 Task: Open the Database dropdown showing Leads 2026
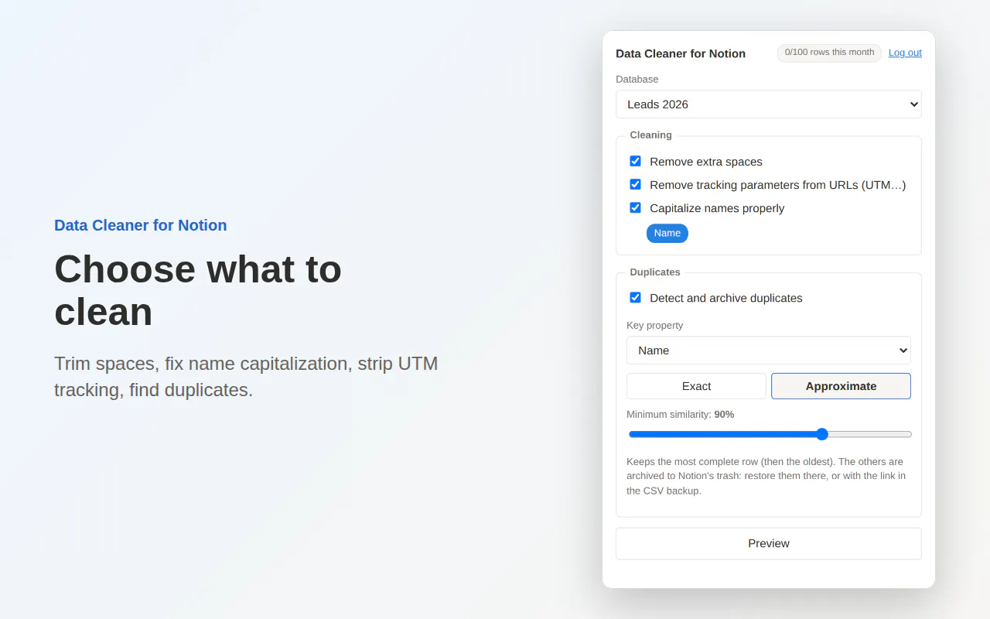(768, 104)
